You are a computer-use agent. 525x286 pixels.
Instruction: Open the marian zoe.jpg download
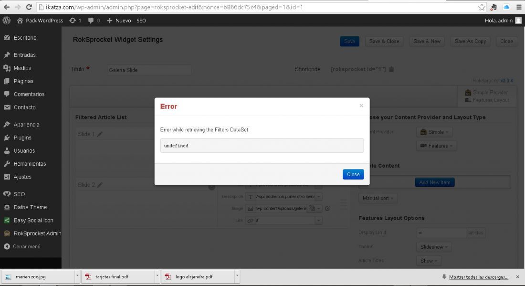point(38,276)
